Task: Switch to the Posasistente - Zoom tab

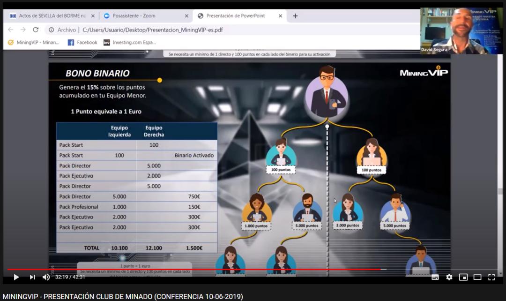Action: tap(134, 15)
